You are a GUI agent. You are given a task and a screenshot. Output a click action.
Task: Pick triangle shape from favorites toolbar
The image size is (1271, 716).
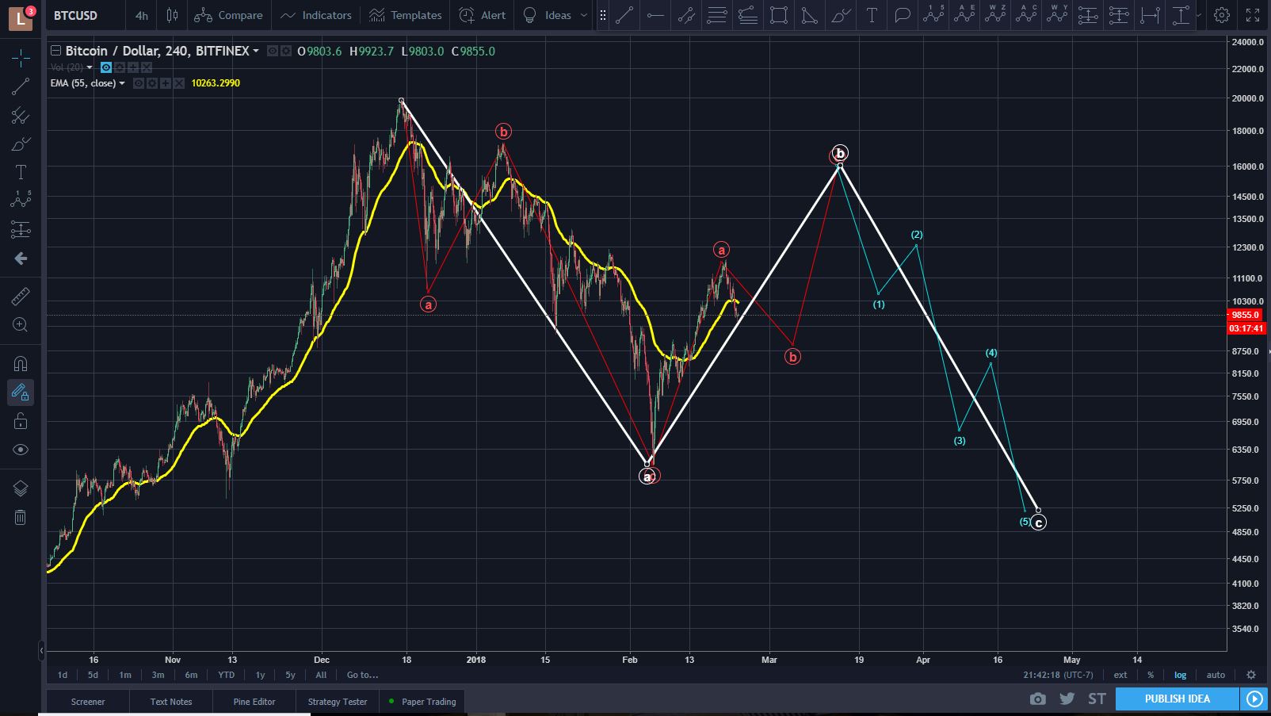pyautogui.click(x=810, y=15)
